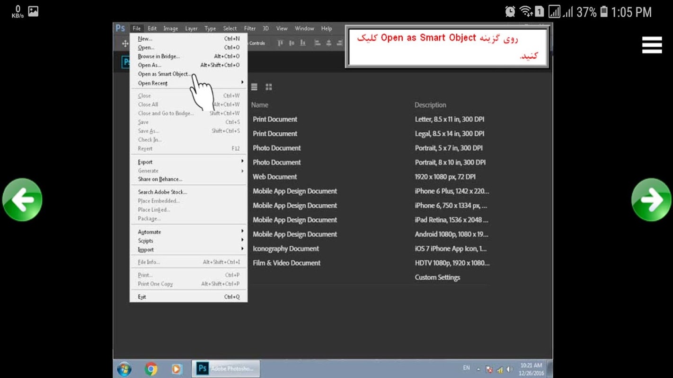Click the Action Center flag tray icon
673x378 pixels.
[489, 369]
